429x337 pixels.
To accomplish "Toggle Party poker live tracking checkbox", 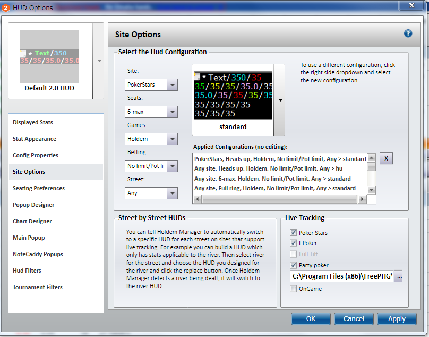I will point(293,265).
